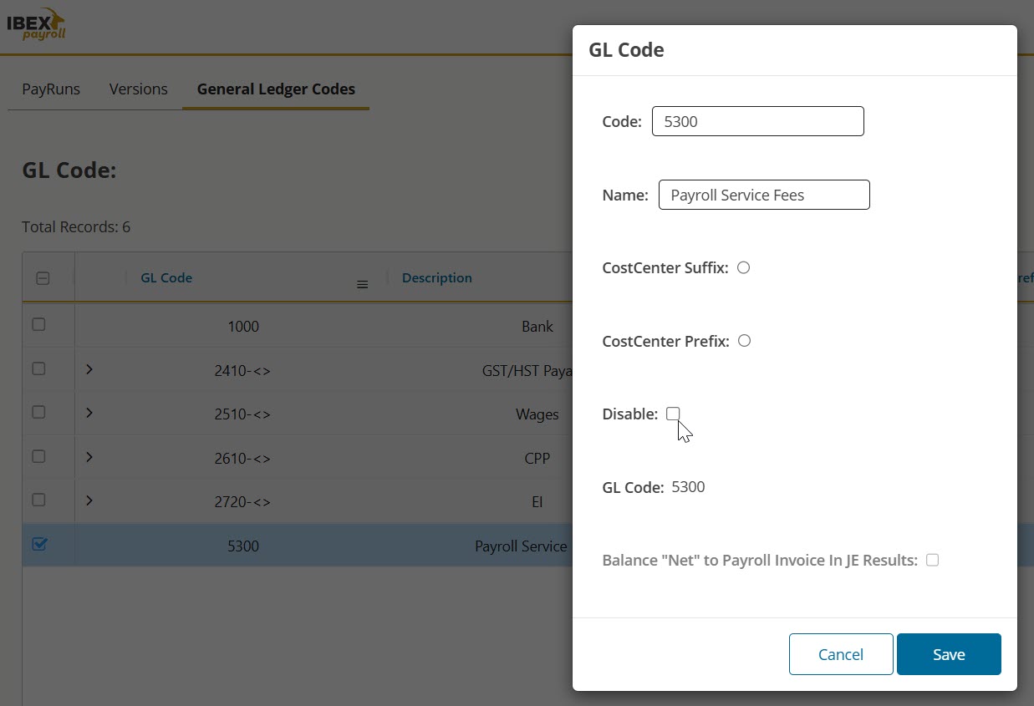The height and width of the screenshot is (706, 1034).
Task: Click the 2510-<> code cell
Action: pos(243,414)
